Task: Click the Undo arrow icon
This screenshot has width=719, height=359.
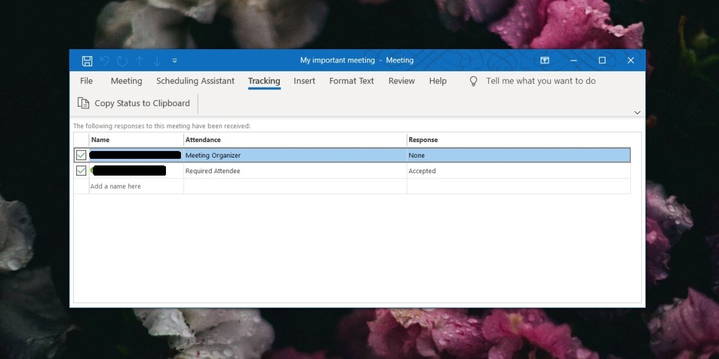Action: (x=104, y=61)
